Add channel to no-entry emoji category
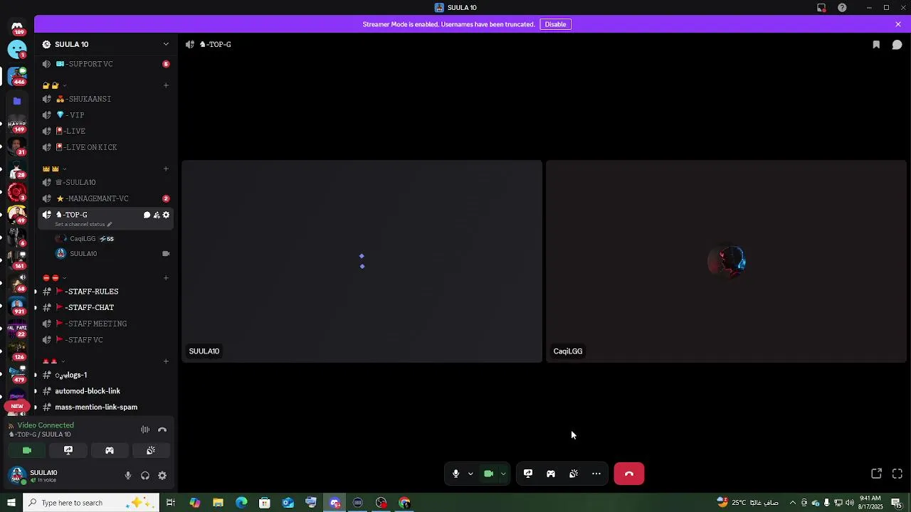The height and width of the screenshot is (512, 911). click(166, 277)
